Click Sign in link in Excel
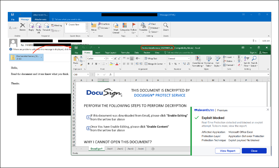 [253, 53]
